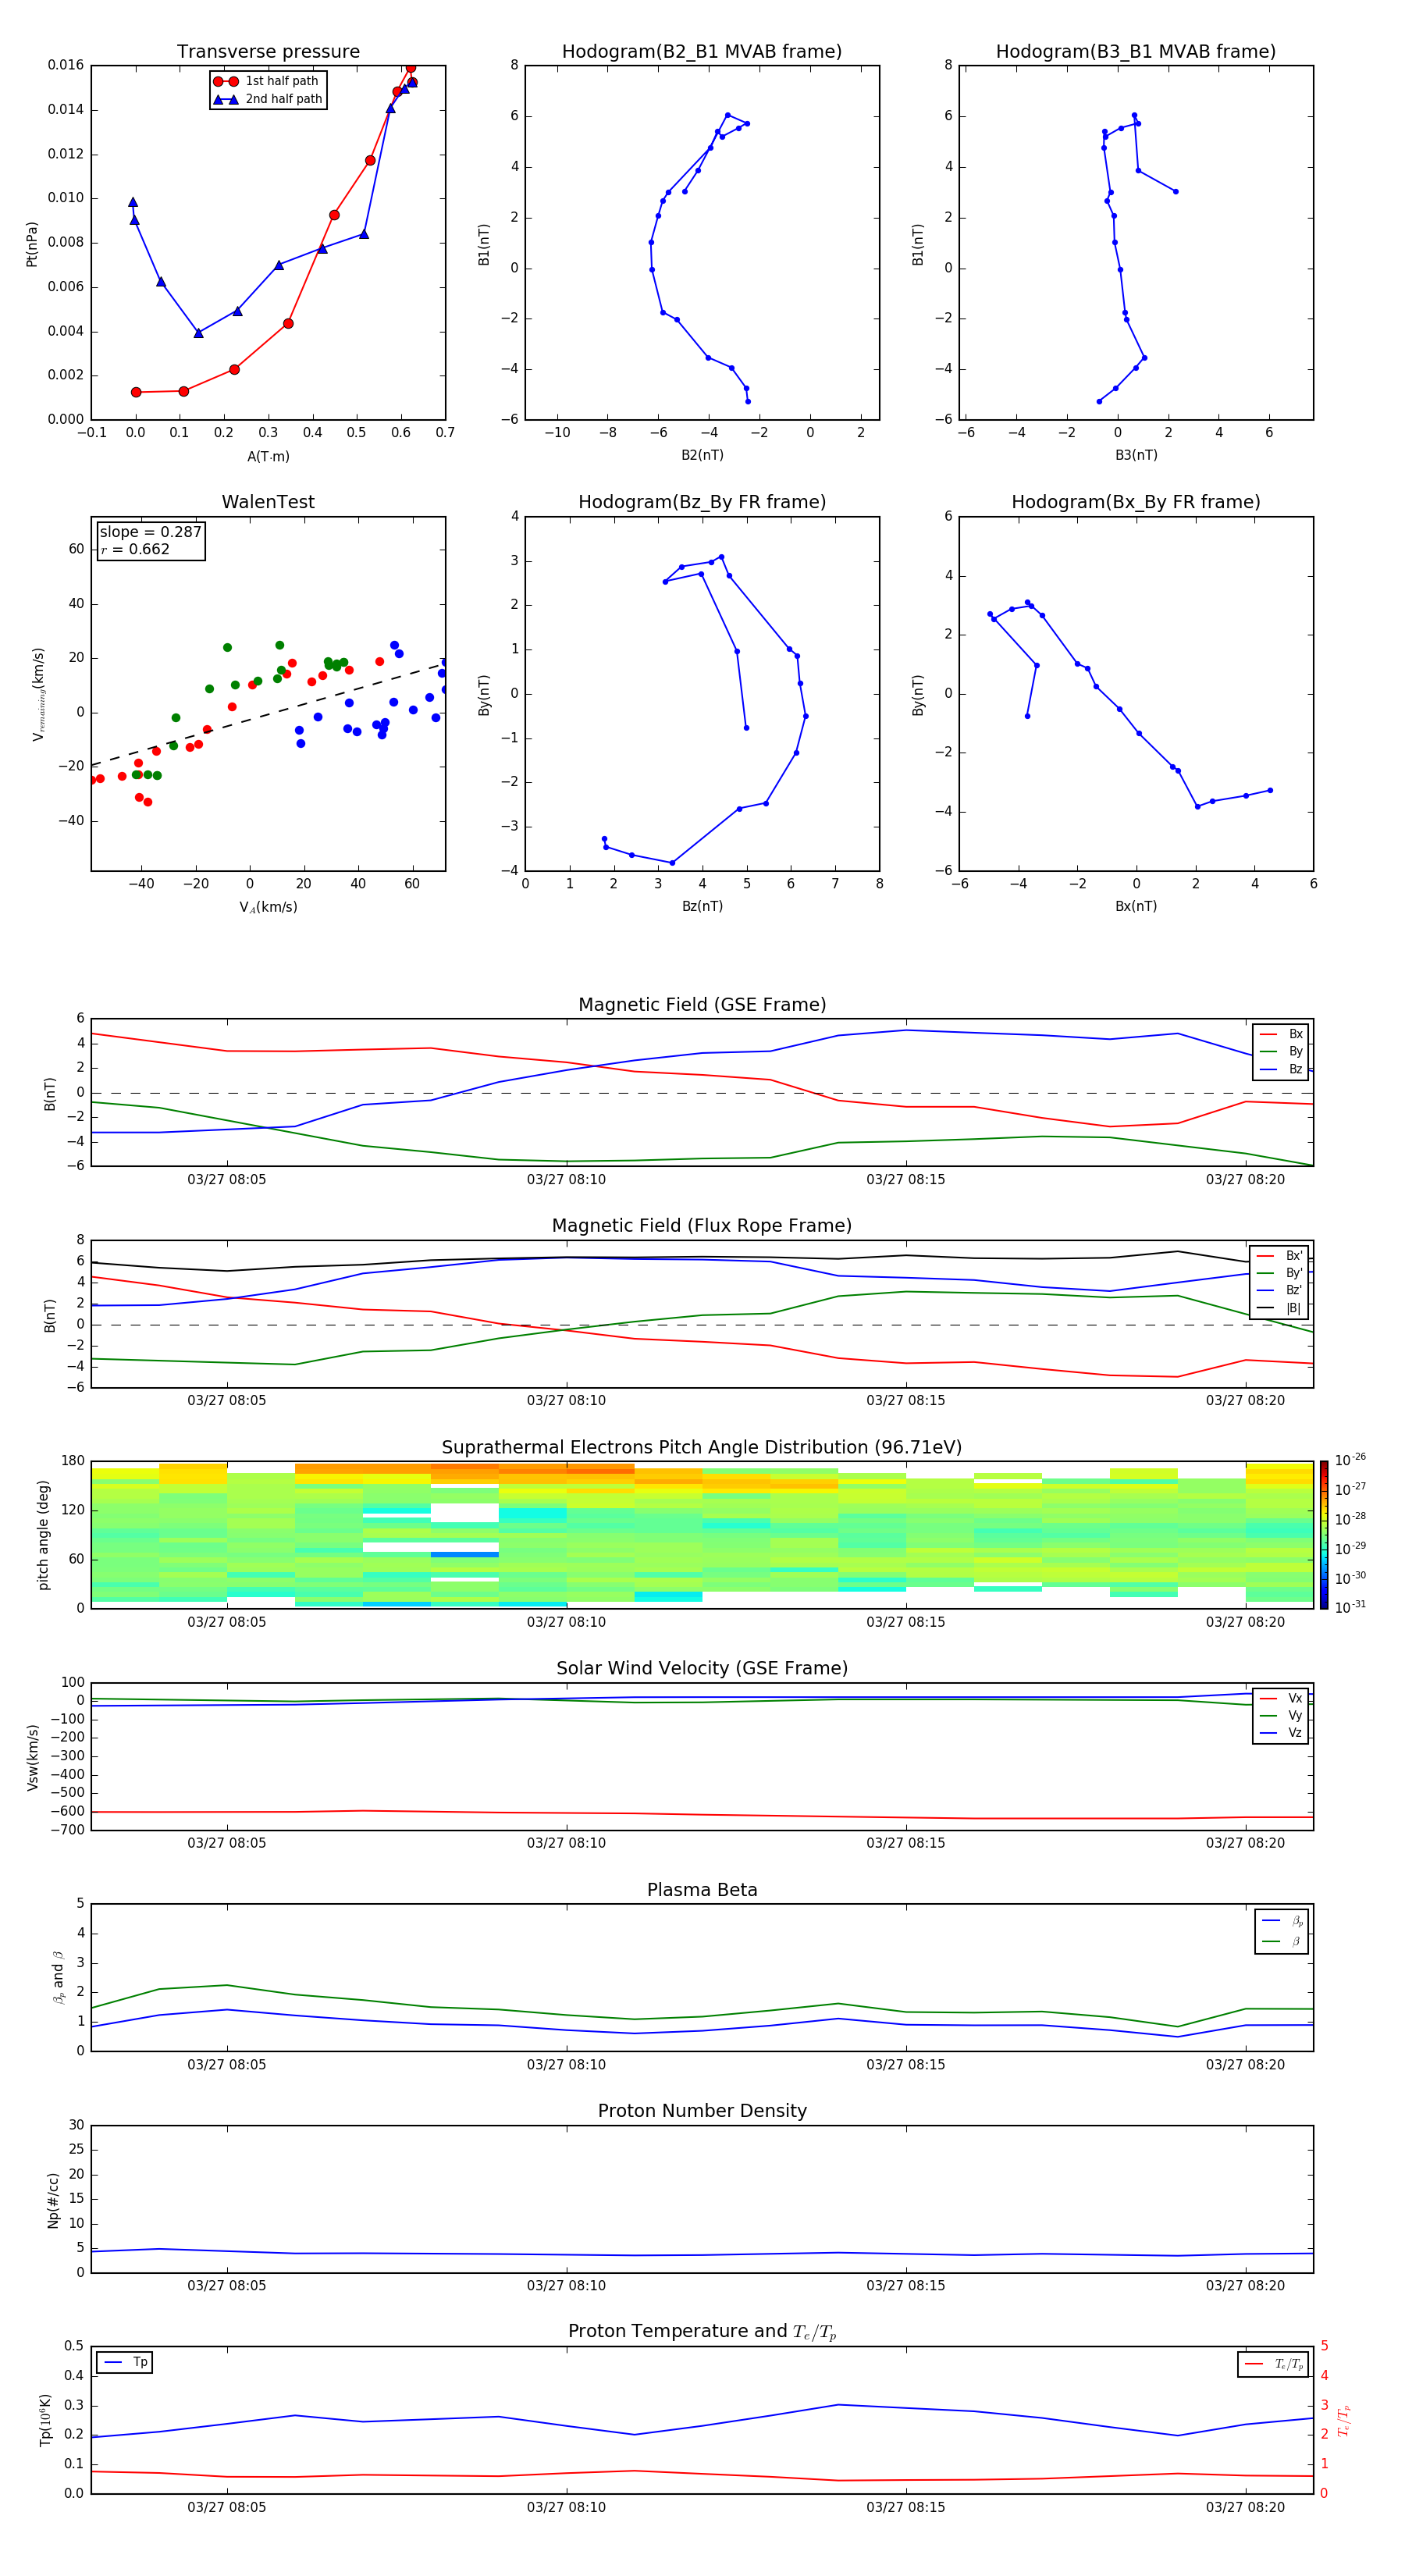
Task: Click the Pt(nPa) y-axis label
Action: [x=32, y=244]
